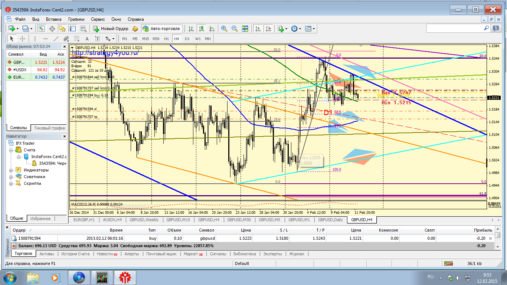This screenshot has height=285, width=507.
Task: Click the Zoom Out chart icon
Action: pyautogui.click(x=235, y=29)
